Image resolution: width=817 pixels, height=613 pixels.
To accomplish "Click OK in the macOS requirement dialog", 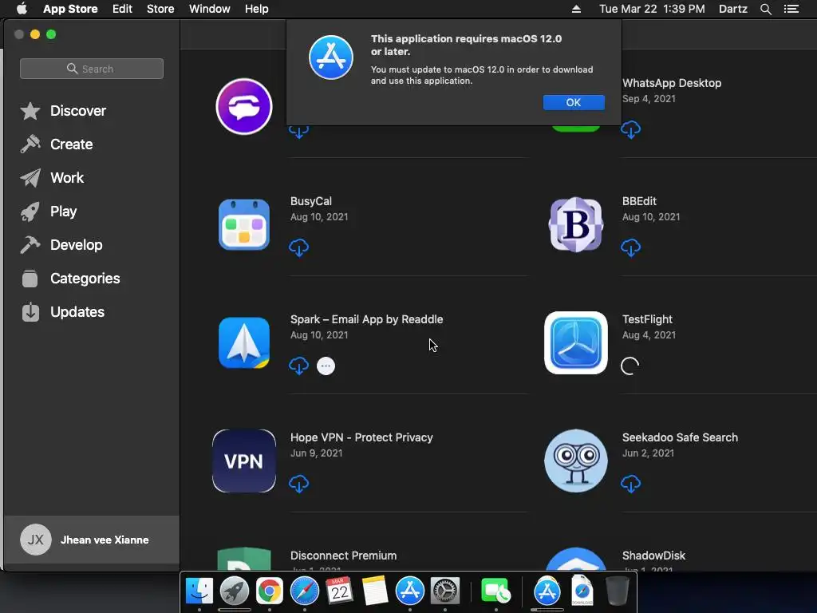I will pos(574,103).
